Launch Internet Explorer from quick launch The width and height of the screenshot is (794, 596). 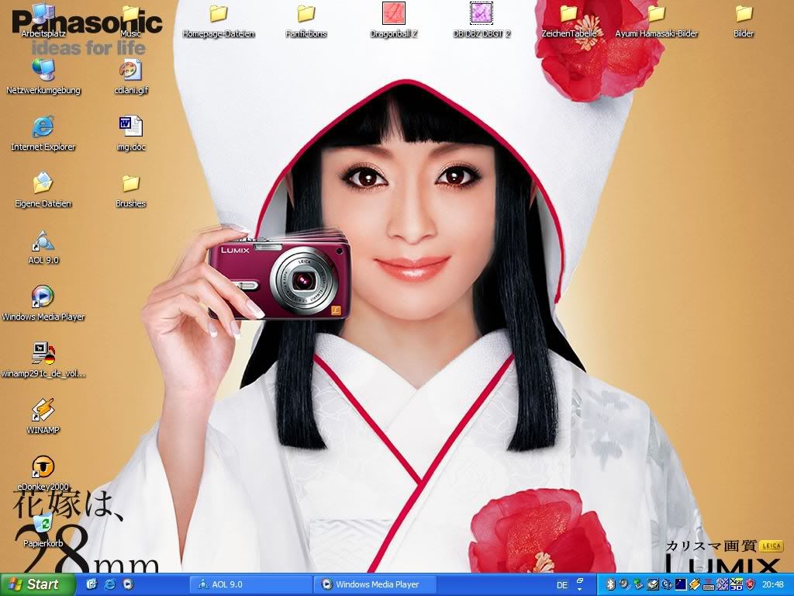110,584
